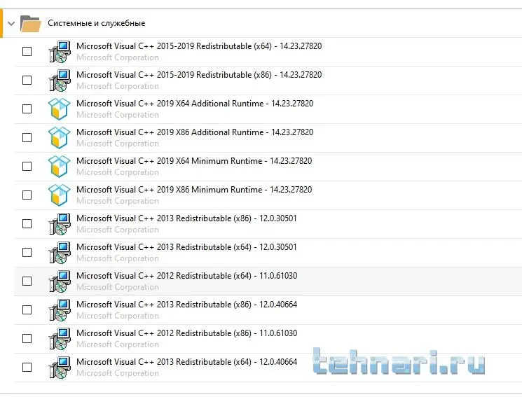This screenshot has width=522, height=397.
Task: Select the Системные и служебные group title
Action: (x=97, y=23)
